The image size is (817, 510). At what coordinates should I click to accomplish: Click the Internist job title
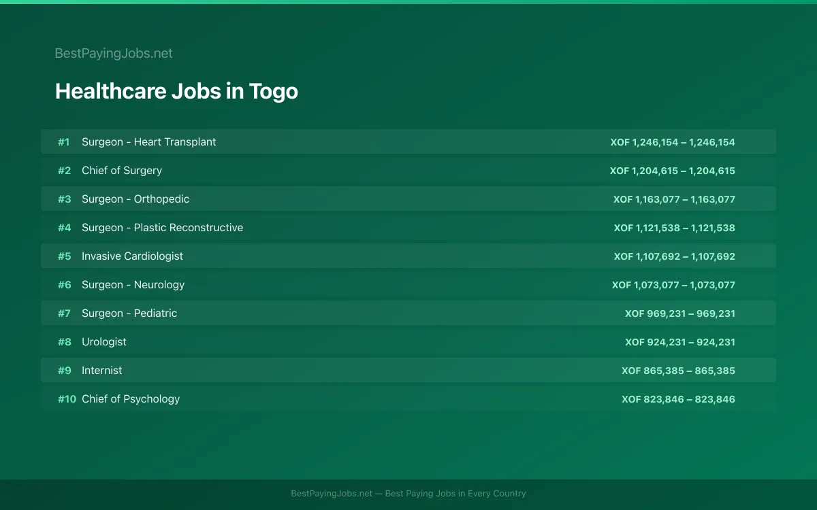coord(102,370)
